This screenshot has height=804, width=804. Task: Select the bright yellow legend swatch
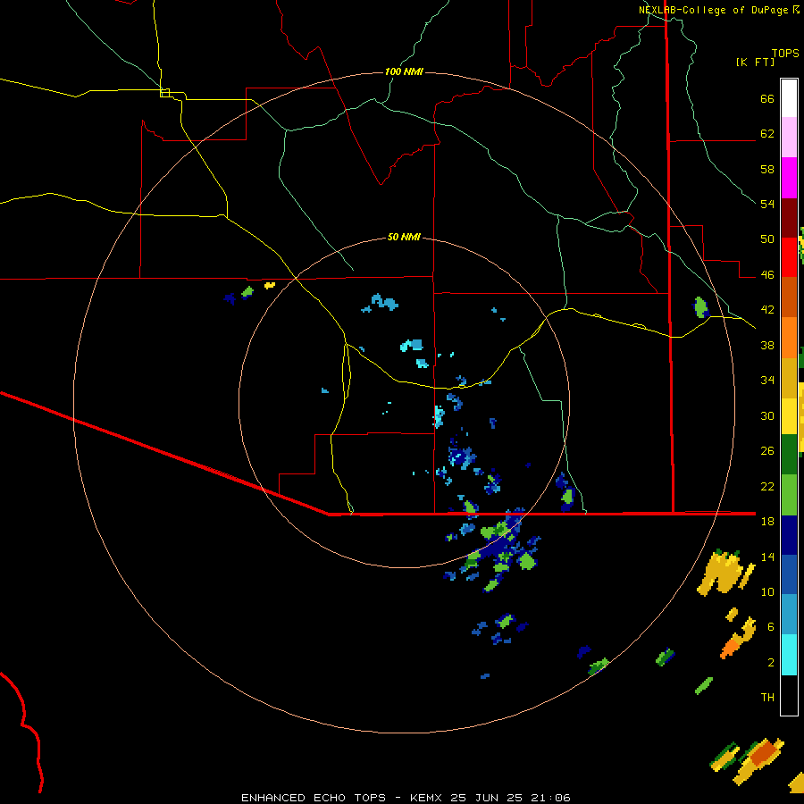[x=789, y=416]
